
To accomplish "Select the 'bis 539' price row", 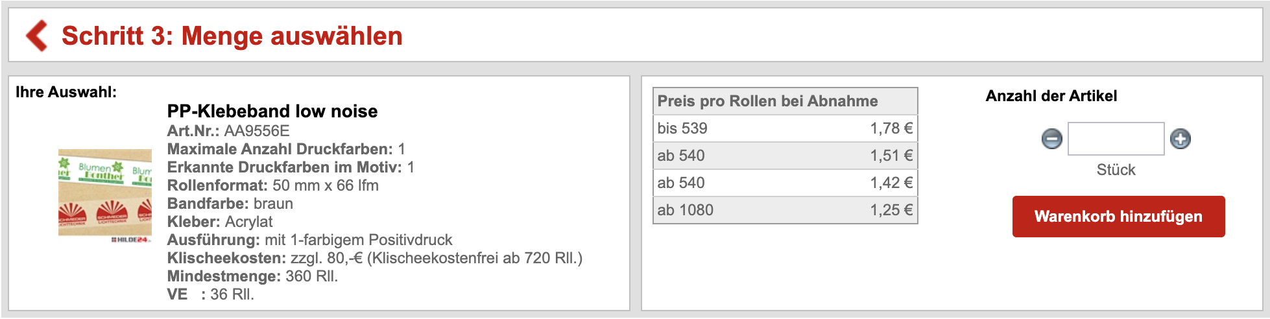I will 785,128.
